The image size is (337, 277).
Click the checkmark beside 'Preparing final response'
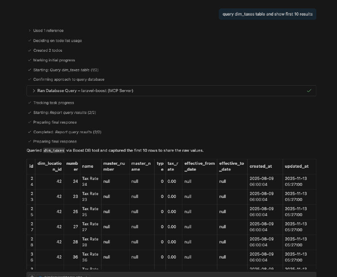[29, 122]
